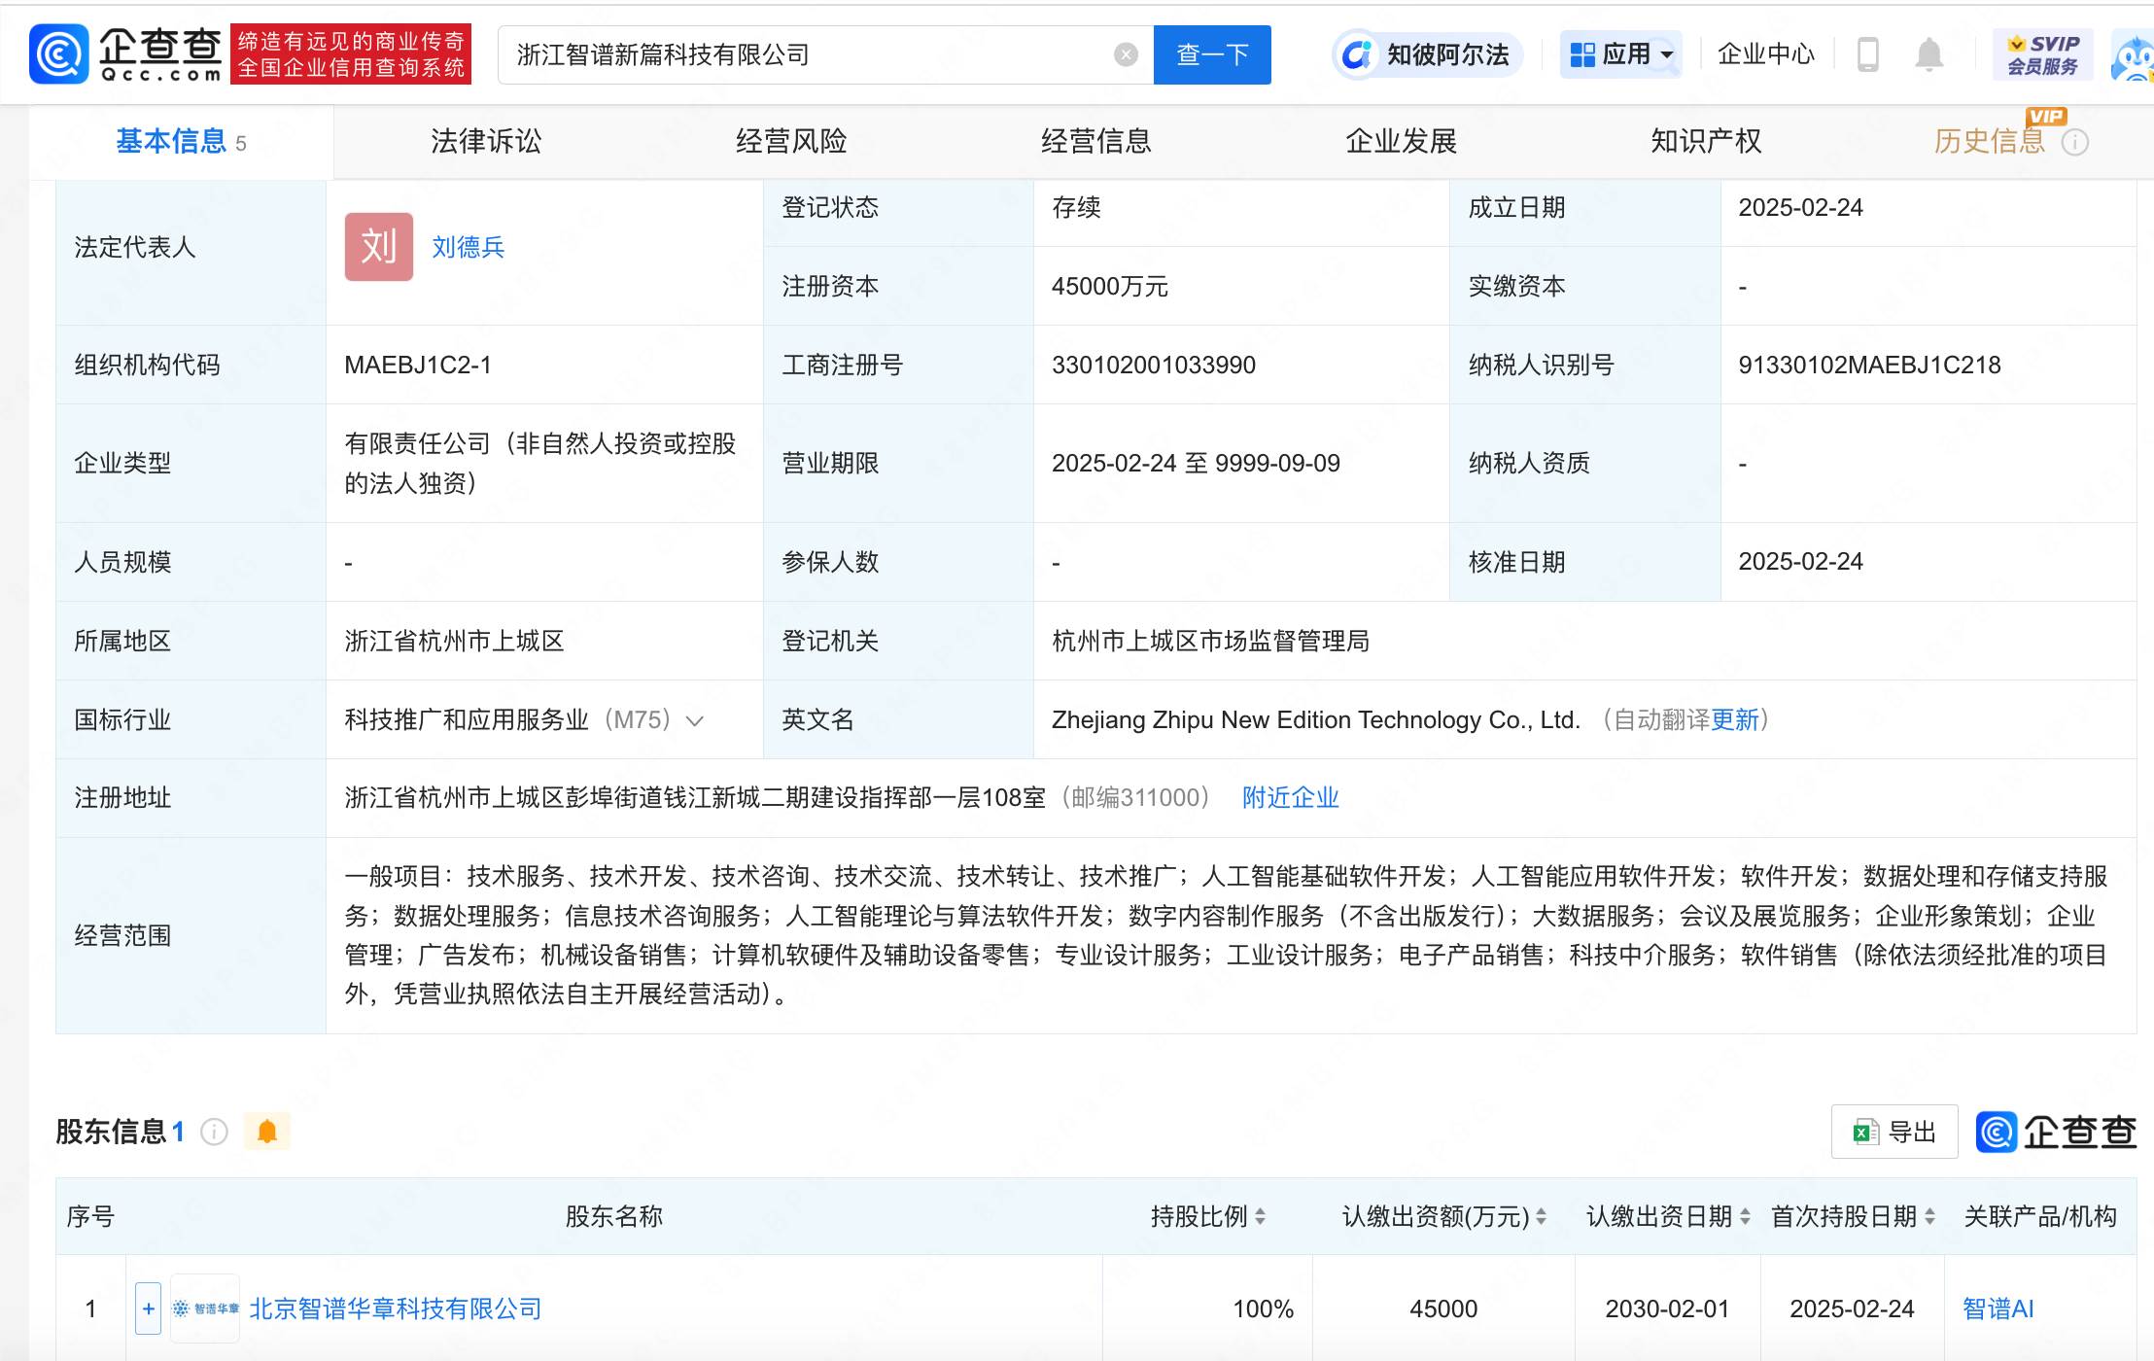
Task: Click the info icon next to 历史信息
Action: (x=2077, y=142)
